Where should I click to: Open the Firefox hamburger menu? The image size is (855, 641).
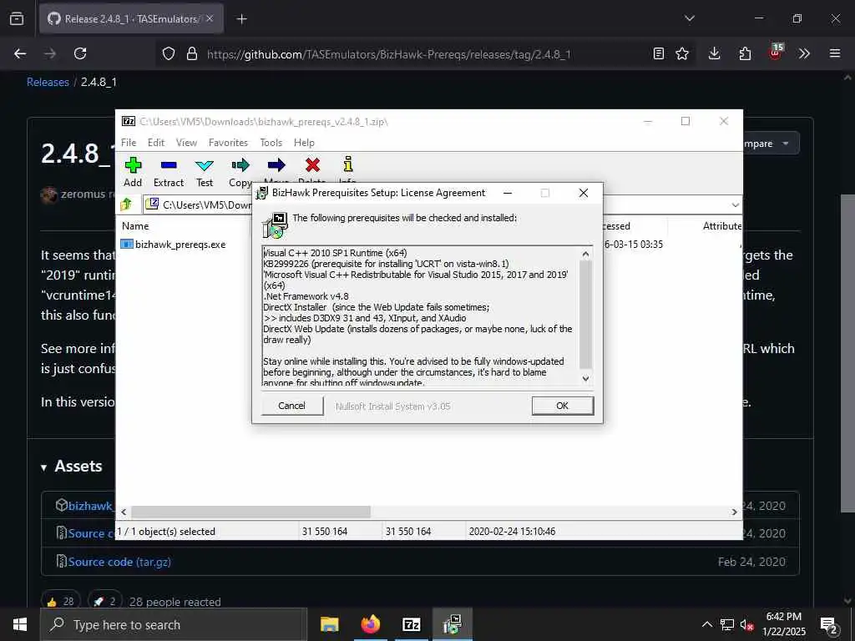pyautogui.click(x=835, y=53)
